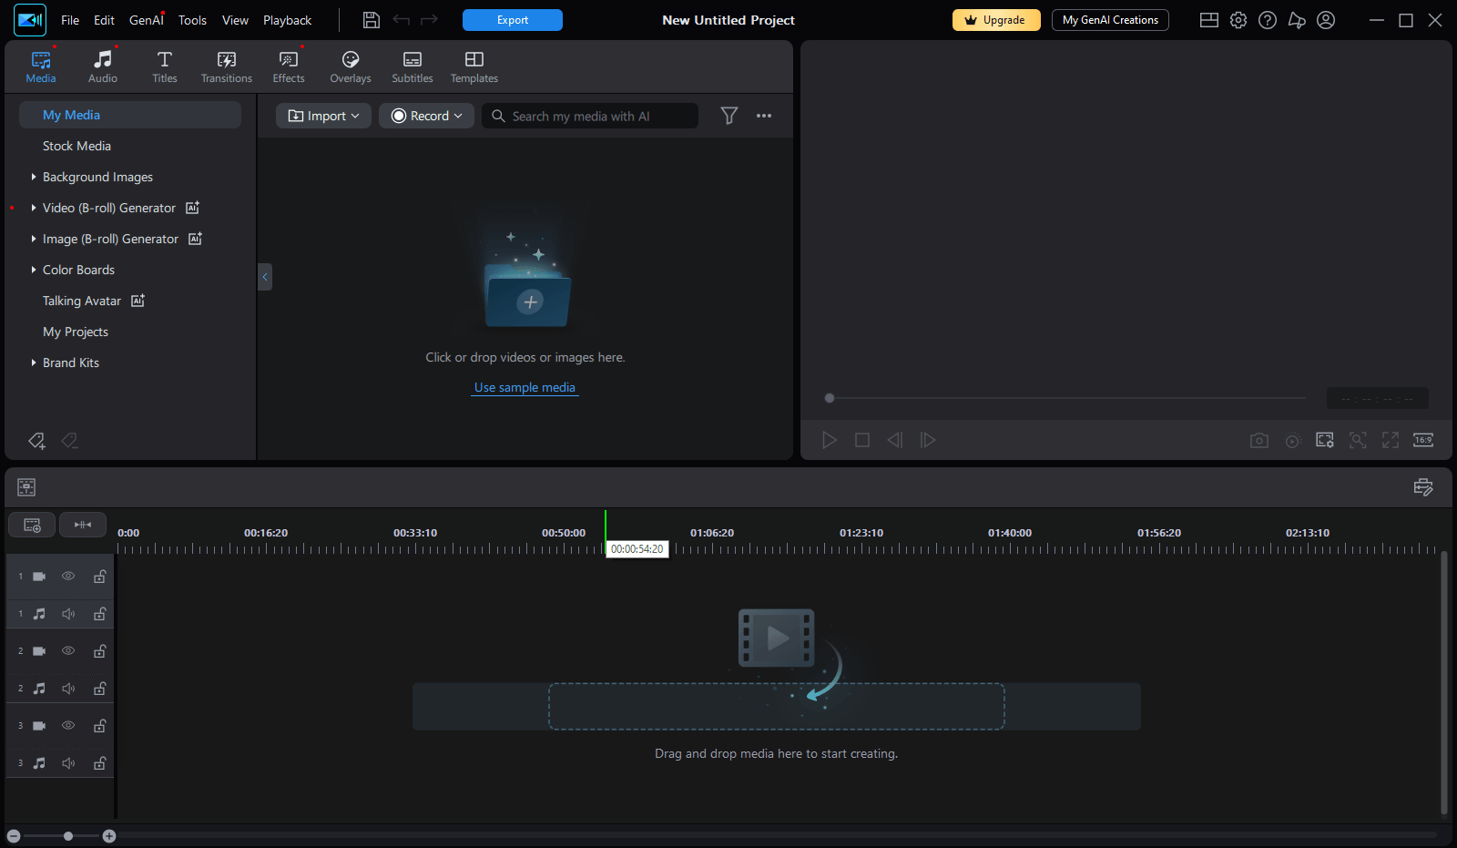This screenshot has height=848, width=1457.
Task: Open the user account icon
Action: coord(1326,20)
